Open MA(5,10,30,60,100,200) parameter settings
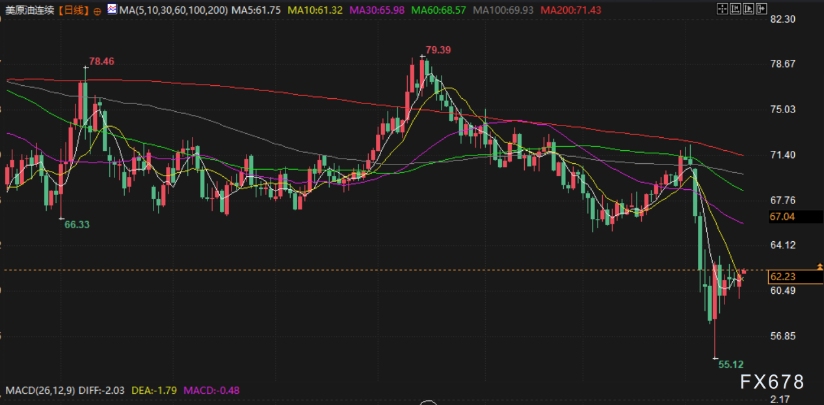This screenshot has width=824, height=405. (173, 10)
